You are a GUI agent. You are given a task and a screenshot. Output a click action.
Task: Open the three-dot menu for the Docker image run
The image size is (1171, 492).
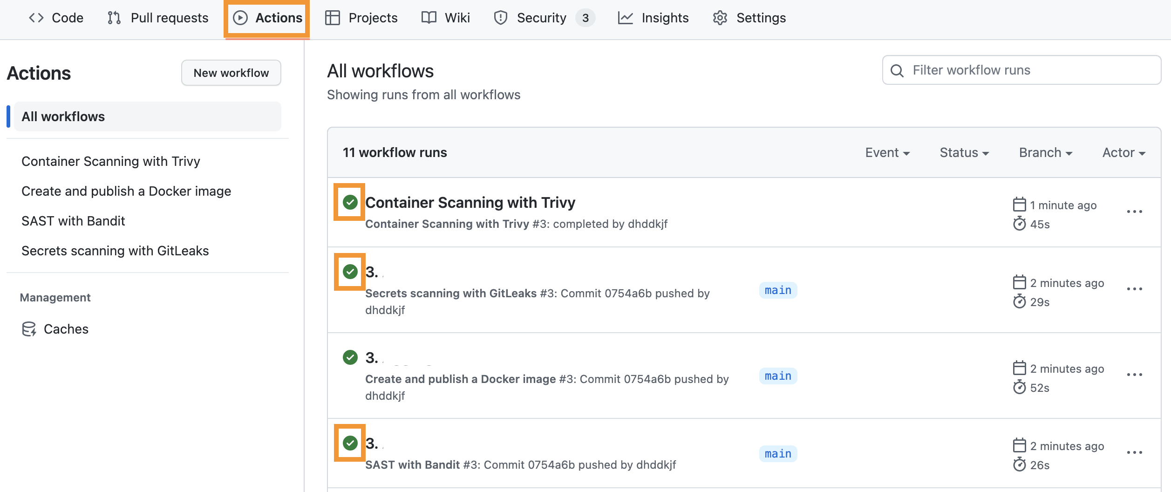pos(1134,375)
